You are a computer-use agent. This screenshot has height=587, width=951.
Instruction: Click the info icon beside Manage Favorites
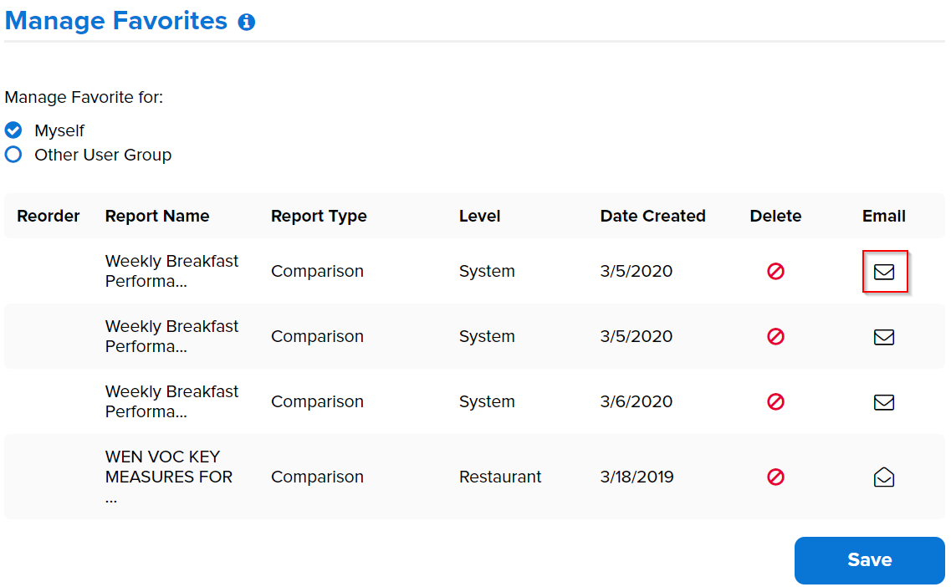pyautogui.click(x=246, y=23)
